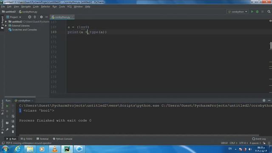Viewport: 272px width, 153px height.
Task: Click locate current file icon in Project panel
Action: 30,17
